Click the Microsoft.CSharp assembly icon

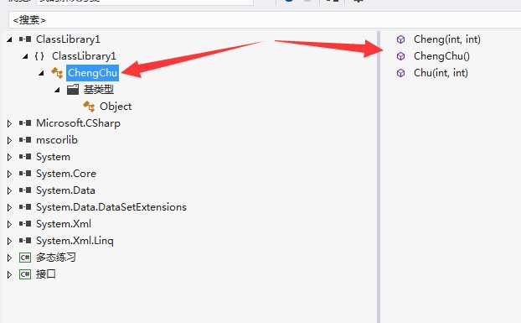25,123
